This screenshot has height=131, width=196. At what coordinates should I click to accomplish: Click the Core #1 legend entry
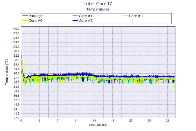coord(83,16)
